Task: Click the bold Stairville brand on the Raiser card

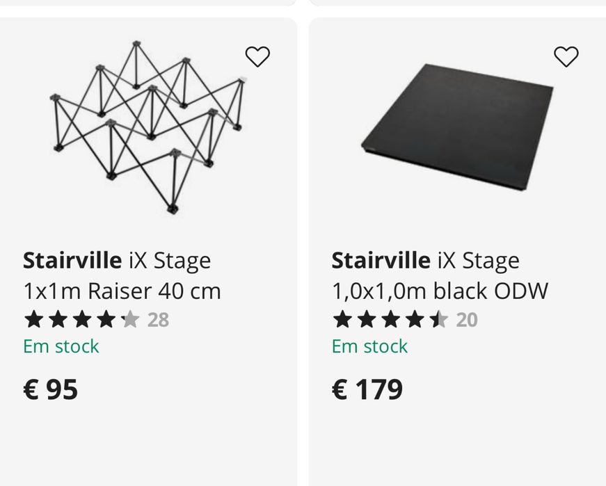Action: click(72, 261)
